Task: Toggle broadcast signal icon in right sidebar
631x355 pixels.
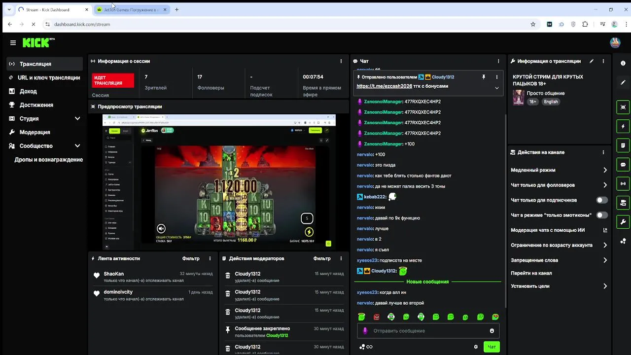Action: point(623,183)
